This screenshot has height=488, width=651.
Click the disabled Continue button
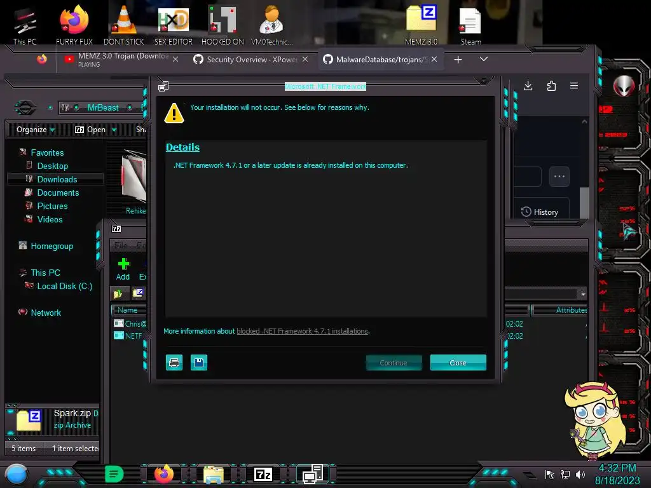point(393,363)
